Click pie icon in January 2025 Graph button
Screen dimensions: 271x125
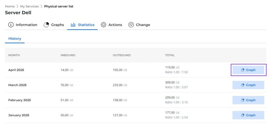point(242,115)
